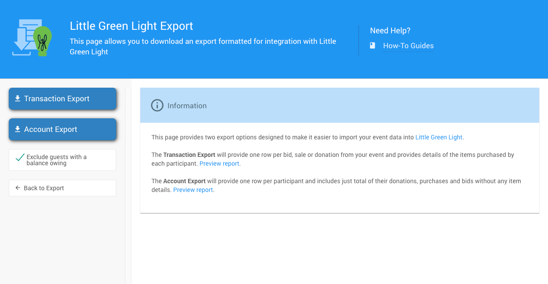Click the bold 'Account Export' text in description
The width and height of the screenshot is (548, 284).
[x=184, y=181]
